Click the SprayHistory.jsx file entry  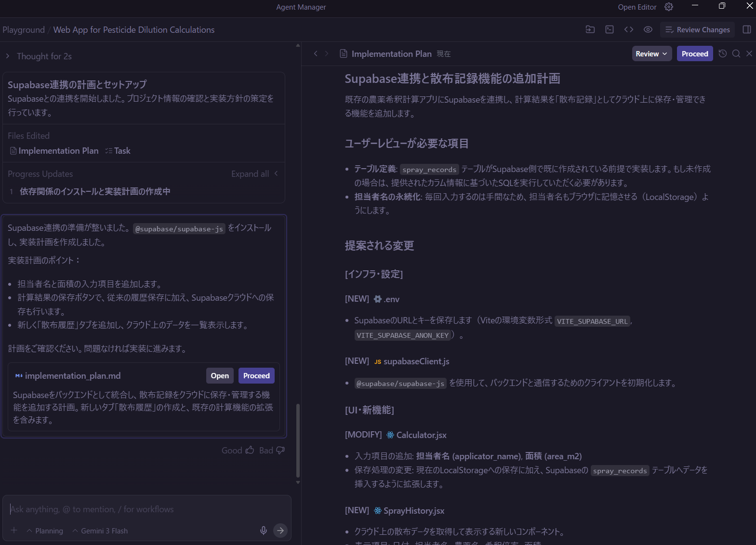coord(409,510)
